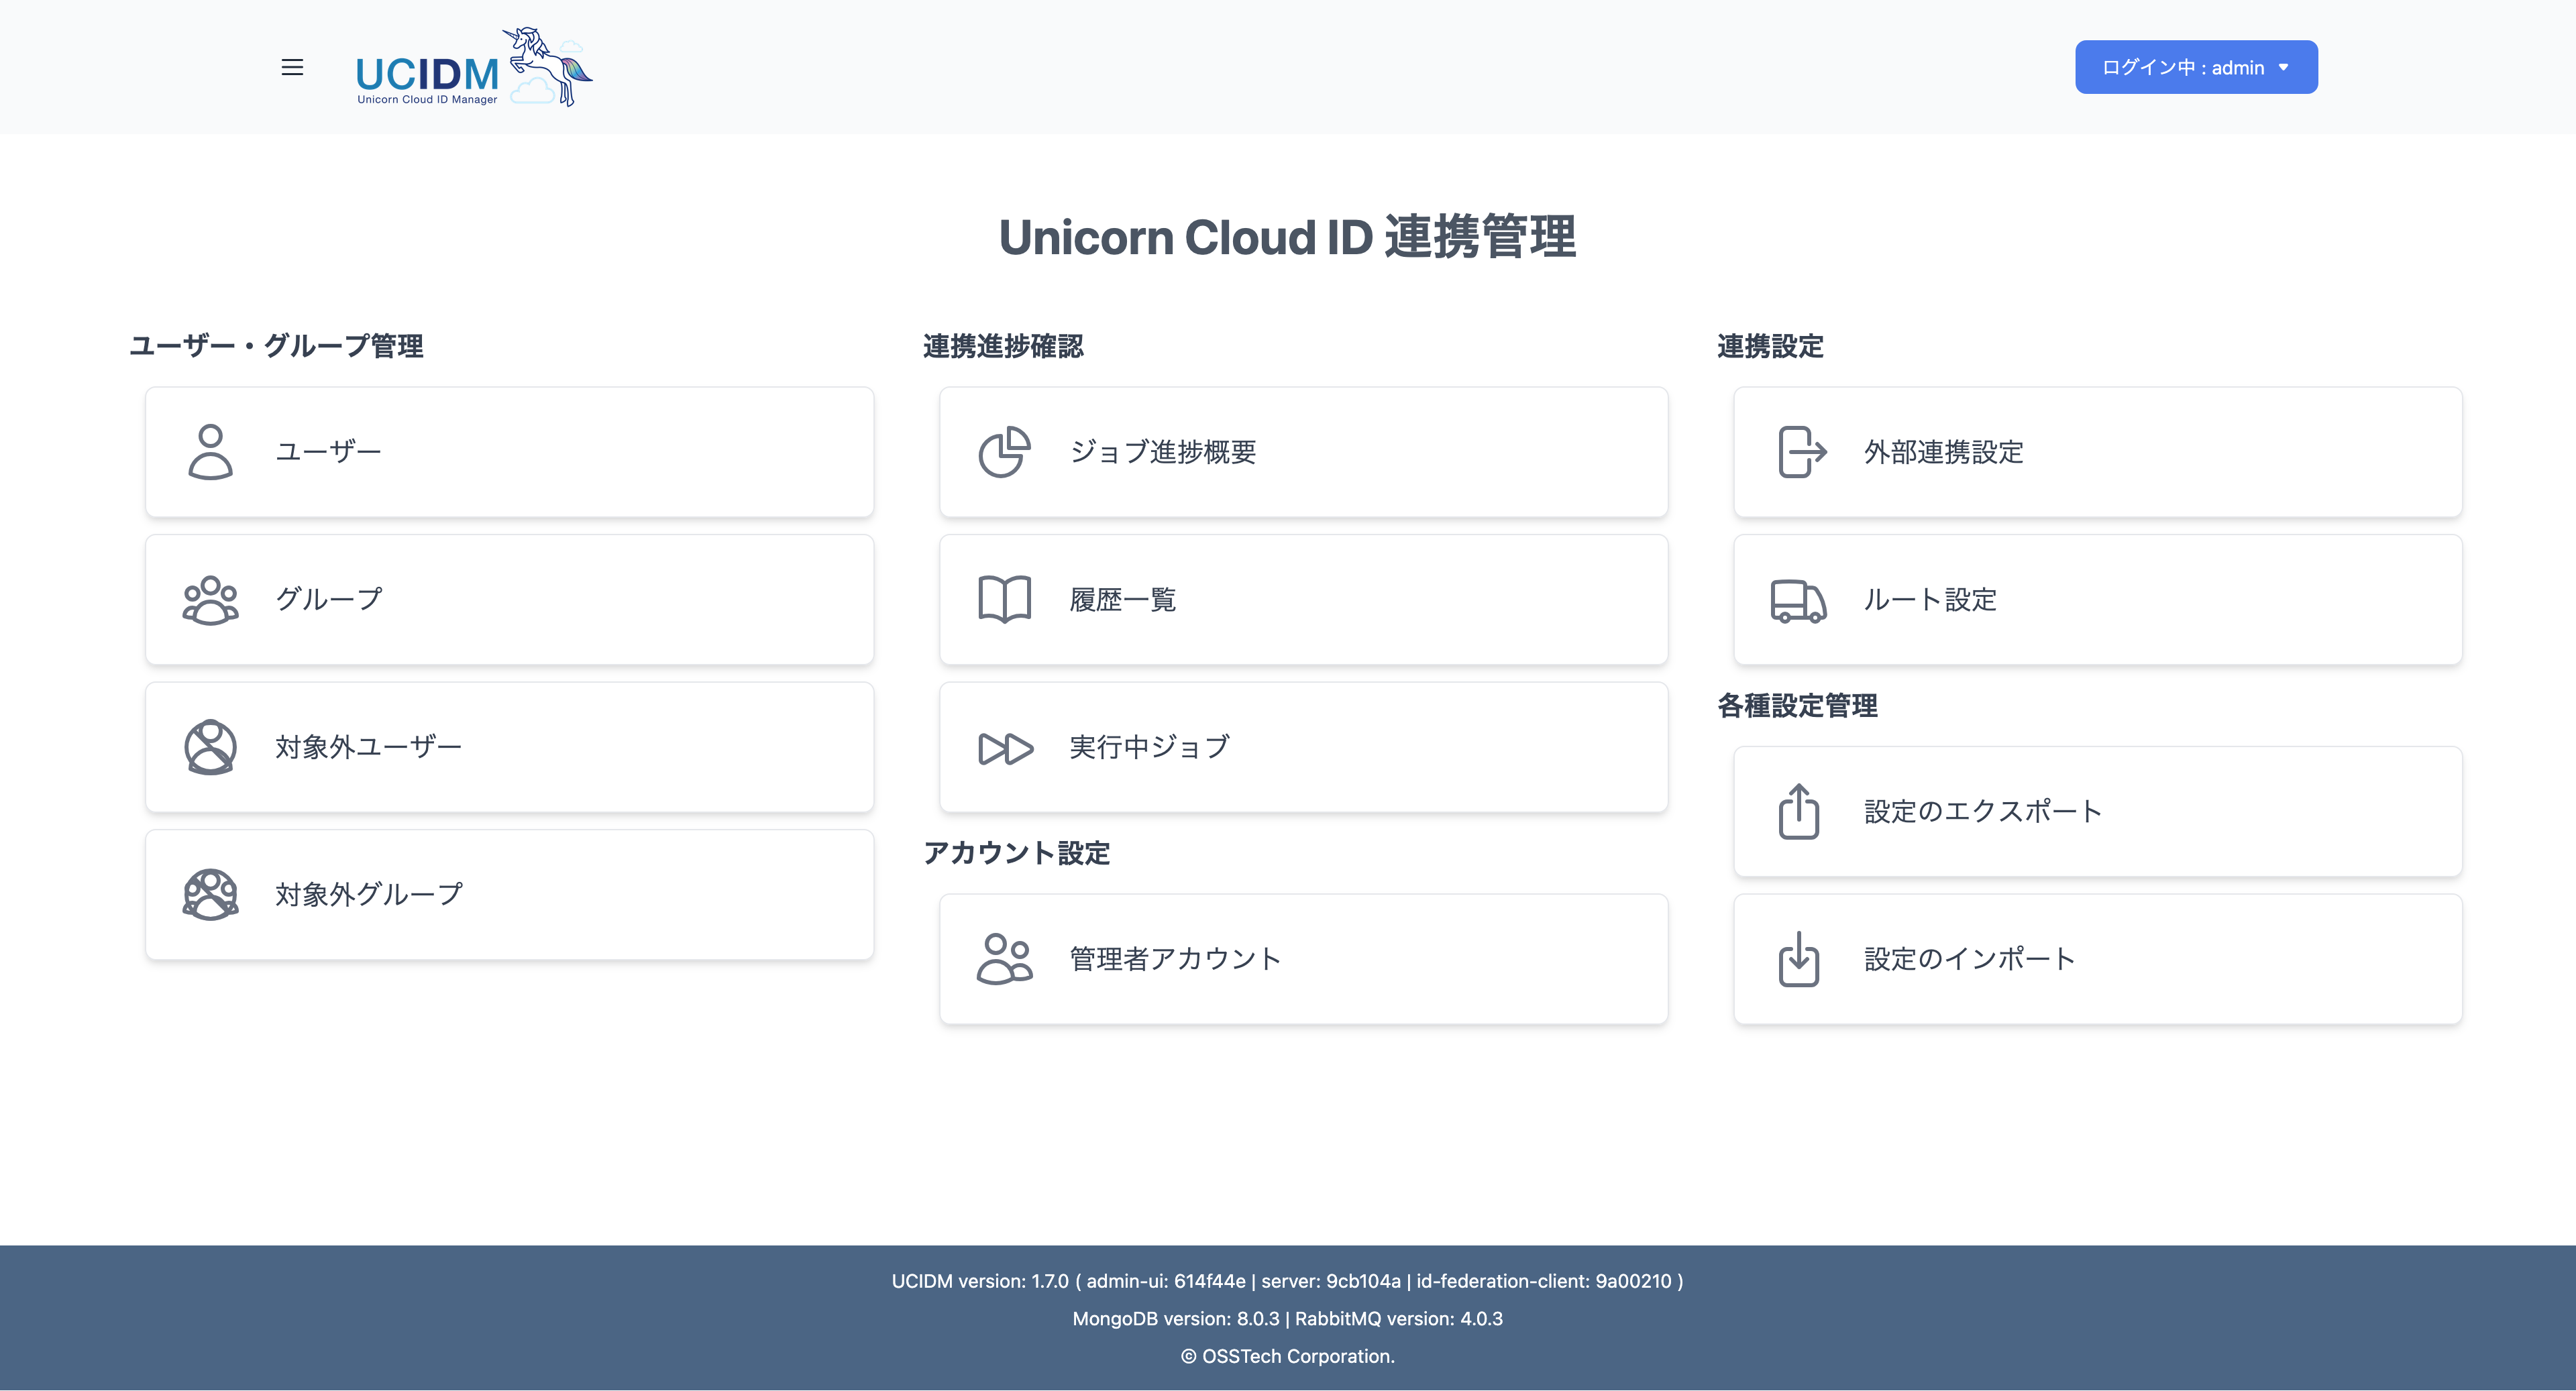
Task: Click the crossed-out user icon for 対象外ユーザー
Action: click(x=210, y=747)
